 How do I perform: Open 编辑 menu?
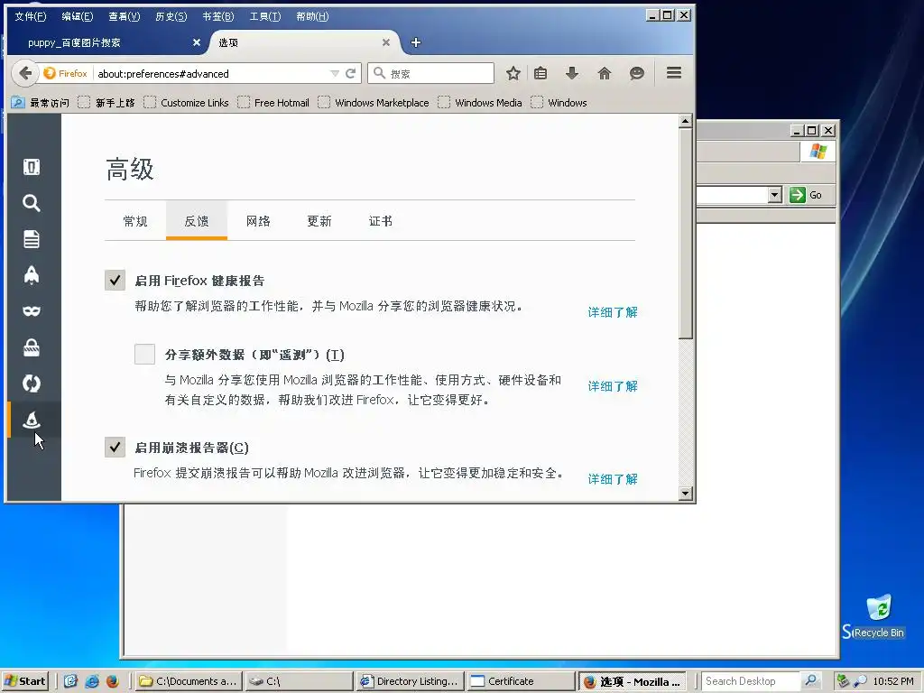(78, 16)
